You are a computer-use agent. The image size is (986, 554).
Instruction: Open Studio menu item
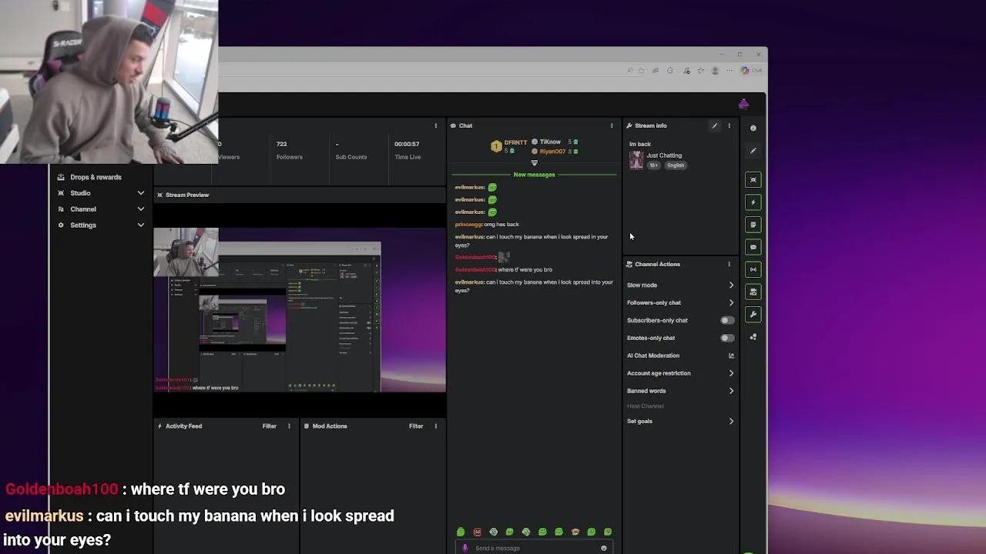80,193
